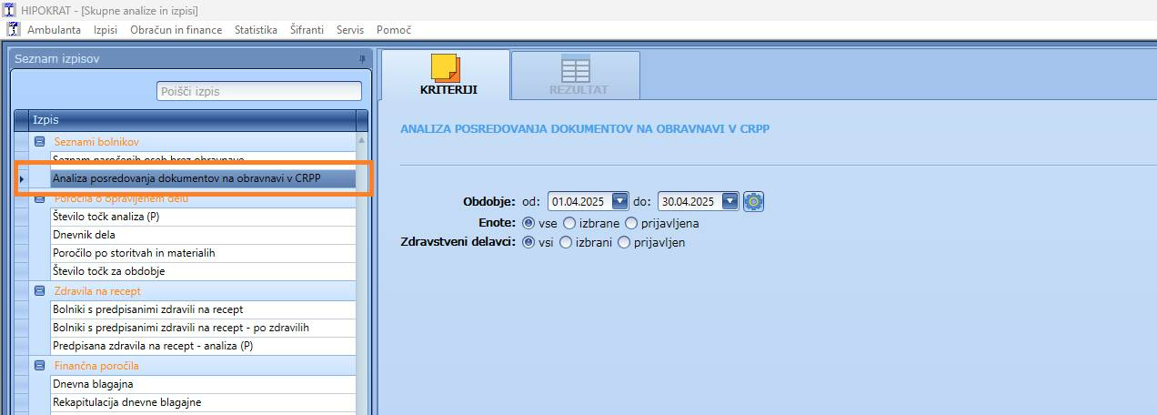Screen dimensions: 1157x415
Task: Collapse the Finančna poročila group
Action: tap(40, 366)
